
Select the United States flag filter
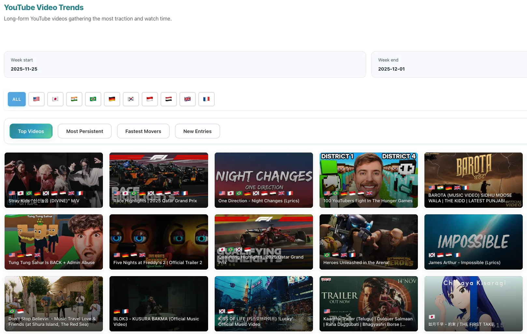[36, 99]
